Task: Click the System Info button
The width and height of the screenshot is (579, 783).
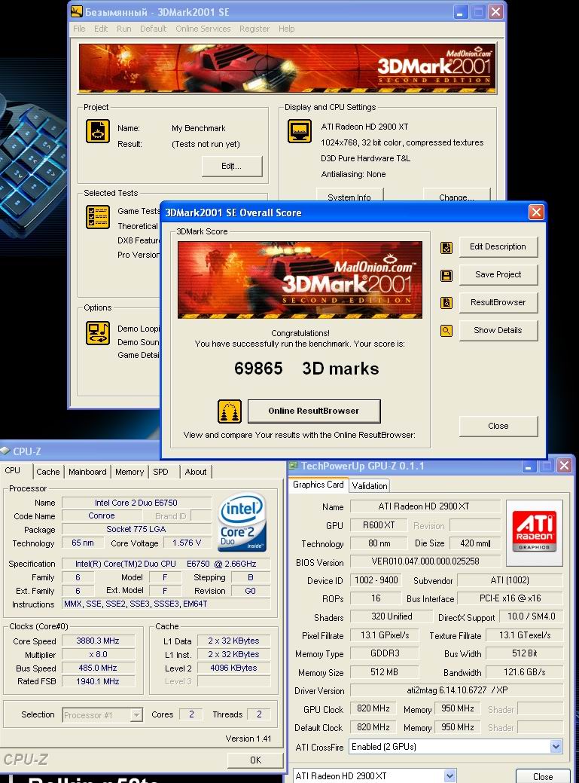Action: coord(349,195)
